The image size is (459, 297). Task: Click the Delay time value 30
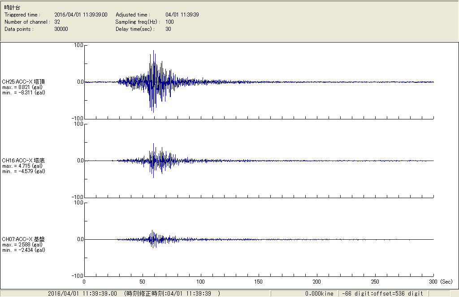[168, 29]
